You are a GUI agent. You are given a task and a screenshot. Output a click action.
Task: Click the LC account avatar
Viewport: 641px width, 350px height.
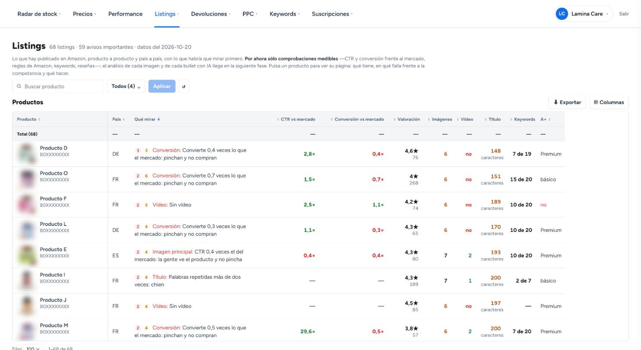click(562, 14)
